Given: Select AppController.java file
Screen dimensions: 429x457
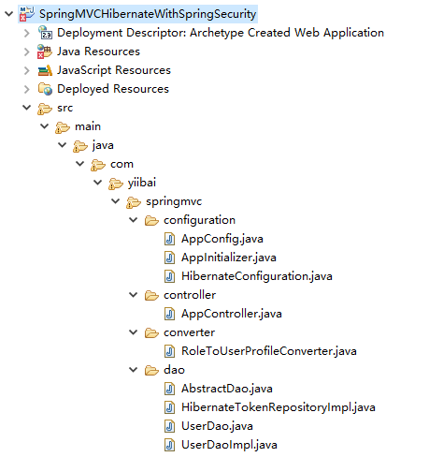Looking at the screenshot, I should click(x=232, y=314).
